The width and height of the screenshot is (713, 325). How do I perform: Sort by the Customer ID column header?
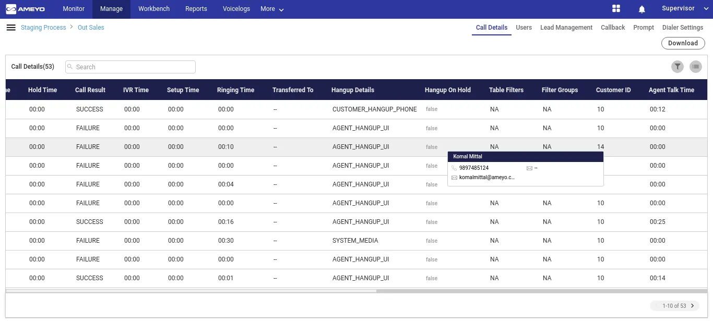[x=613, y=90]
